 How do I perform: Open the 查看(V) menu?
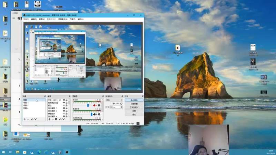(x=42, y=19)
